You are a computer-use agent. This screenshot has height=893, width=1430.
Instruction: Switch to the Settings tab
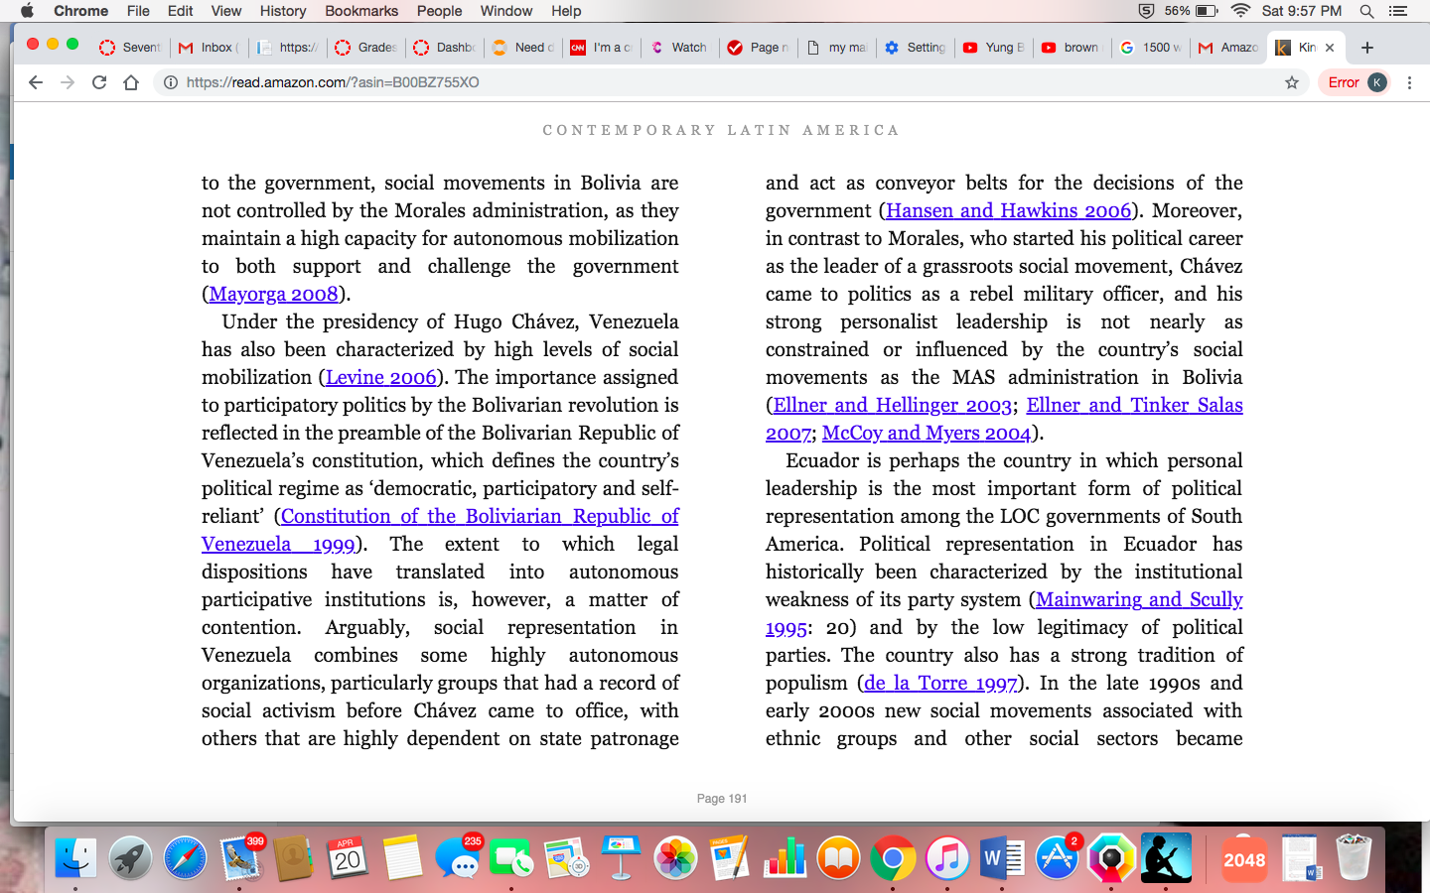point(917,47)
